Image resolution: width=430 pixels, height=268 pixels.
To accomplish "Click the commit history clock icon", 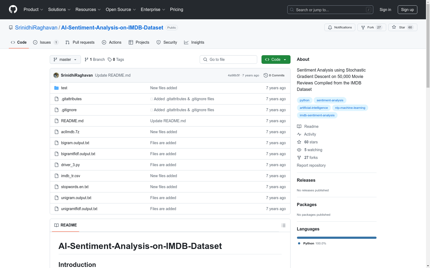I will (x=266, y=75).
